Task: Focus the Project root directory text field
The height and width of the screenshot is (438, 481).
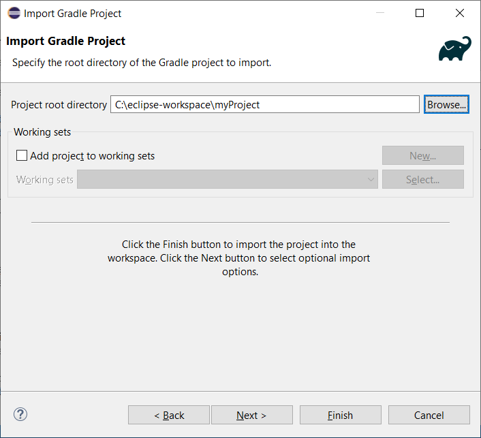Action: pyautogui.click(x=264, y=105)
